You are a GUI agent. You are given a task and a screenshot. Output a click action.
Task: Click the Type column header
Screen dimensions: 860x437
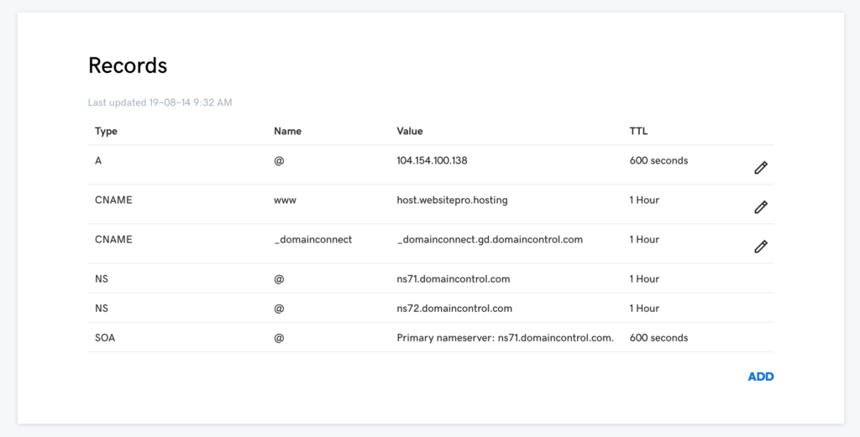point(106,132)
